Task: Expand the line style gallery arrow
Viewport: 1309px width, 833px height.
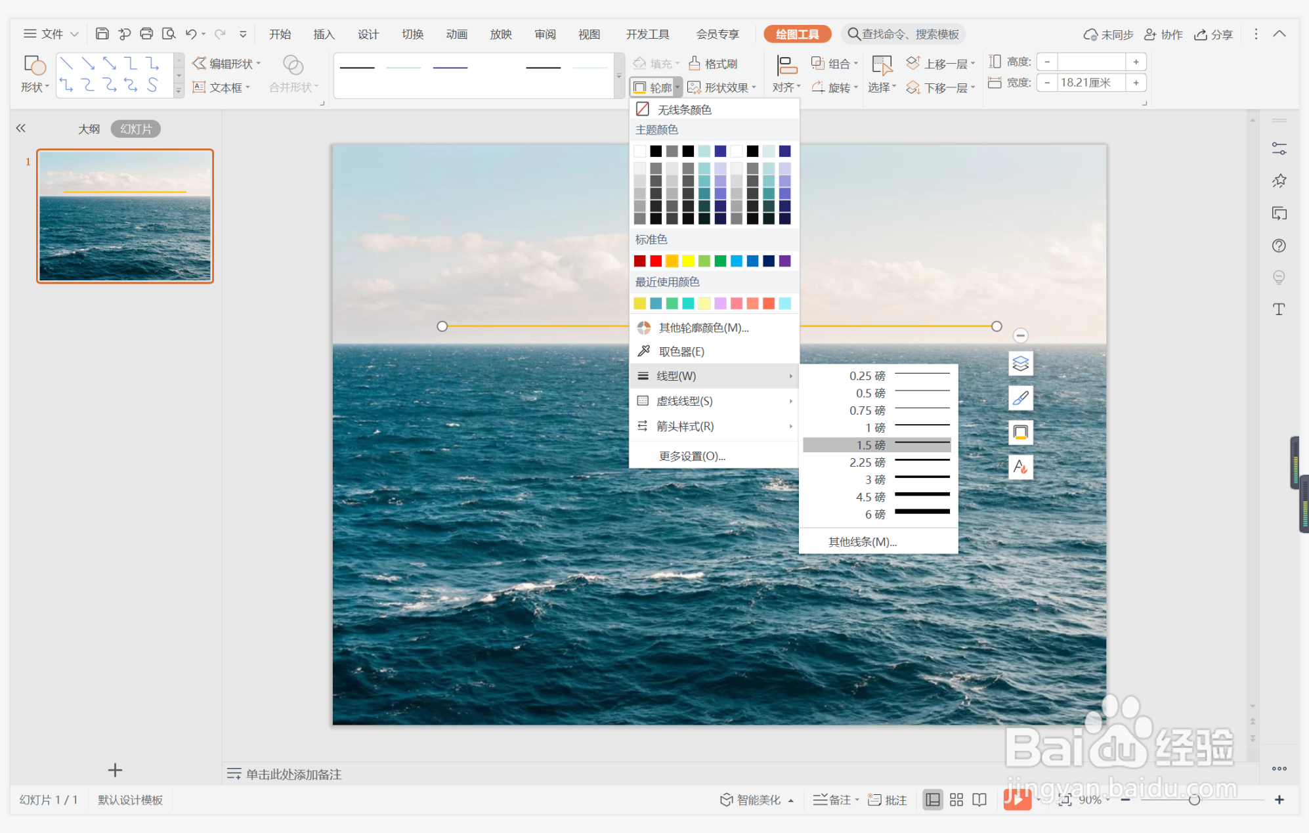Action: click(x=618, y=77)
